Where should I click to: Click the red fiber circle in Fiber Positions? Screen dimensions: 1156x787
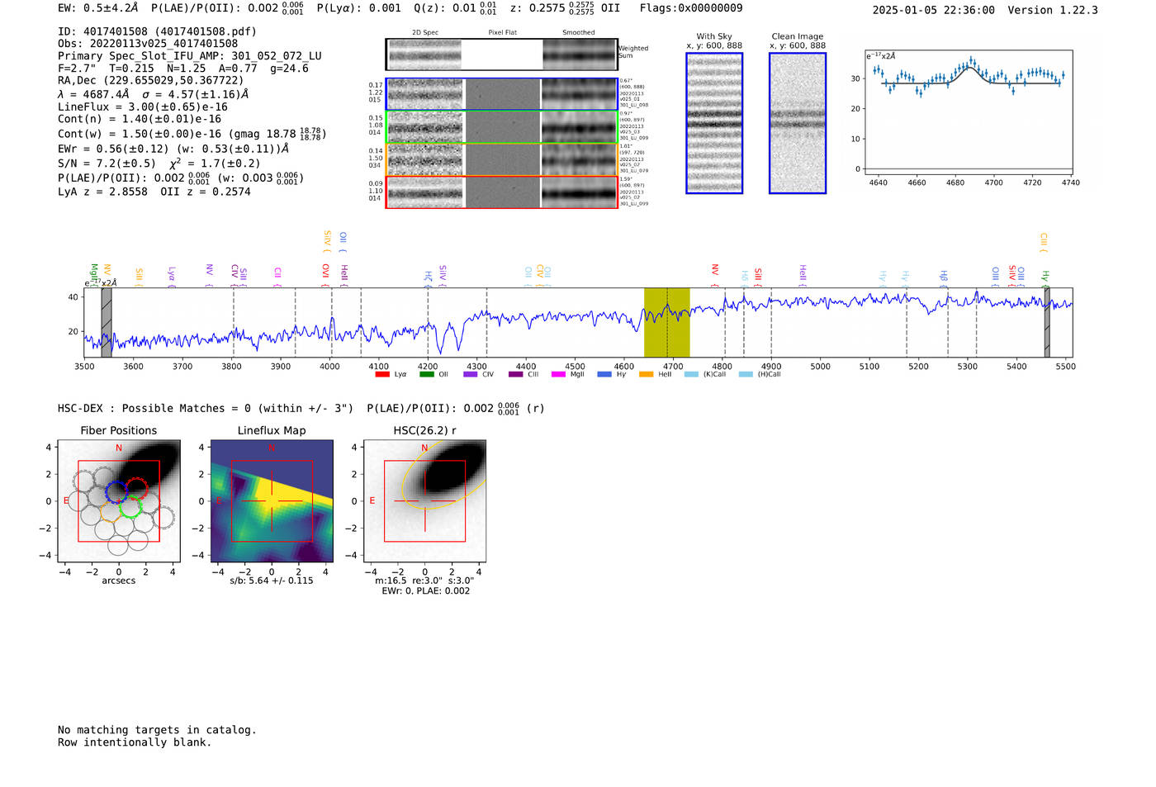tap(137, 488)
